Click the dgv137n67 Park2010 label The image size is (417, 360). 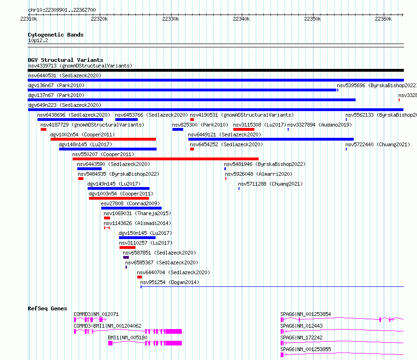56,95
